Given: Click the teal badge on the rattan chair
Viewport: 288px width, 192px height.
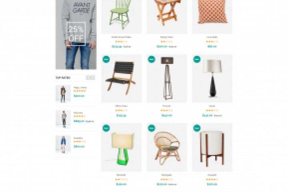Looking at the screenshot, I should pyautogui.click(x=152, y=128).
